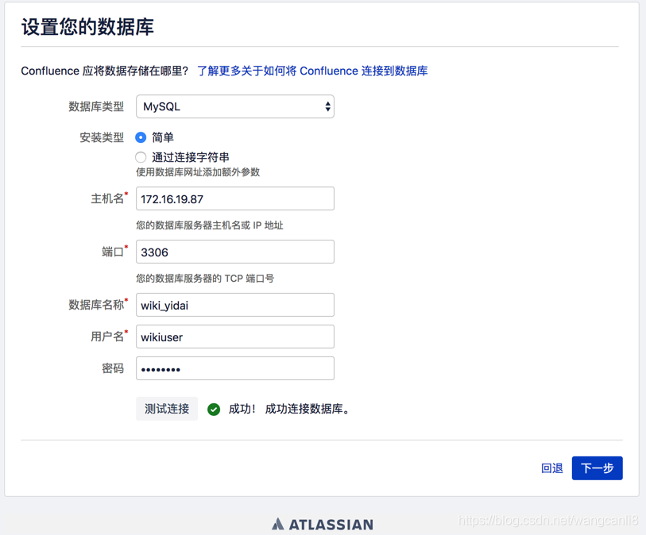Open the database type MySQL dropdown
The height and width of the screenshot is (535, 646).
235,106
